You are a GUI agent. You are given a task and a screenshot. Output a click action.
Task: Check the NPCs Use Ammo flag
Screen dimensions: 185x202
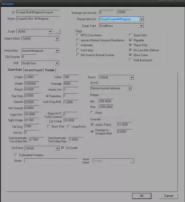point(78,35)
